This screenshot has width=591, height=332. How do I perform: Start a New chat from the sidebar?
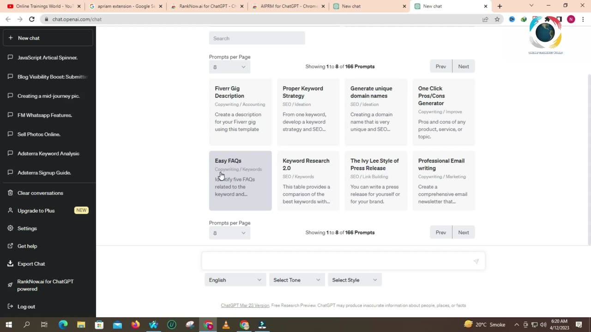(48, 38)
